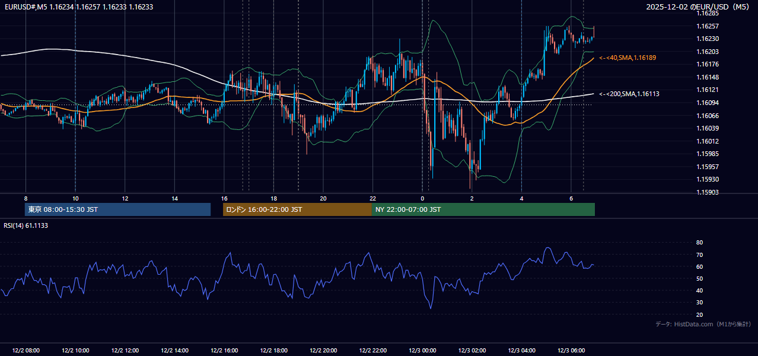Click bottom time label 12/3 04:00
This screenshot has height=356, width=758.
pos(521,350)
